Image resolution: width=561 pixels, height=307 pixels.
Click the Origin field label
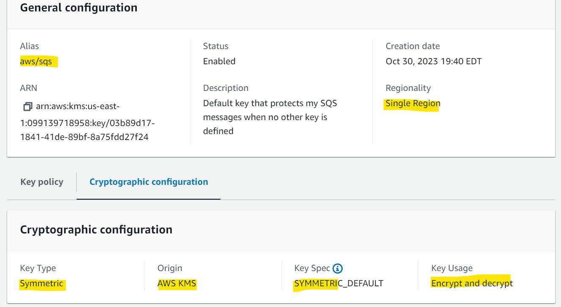pos(170,268)
